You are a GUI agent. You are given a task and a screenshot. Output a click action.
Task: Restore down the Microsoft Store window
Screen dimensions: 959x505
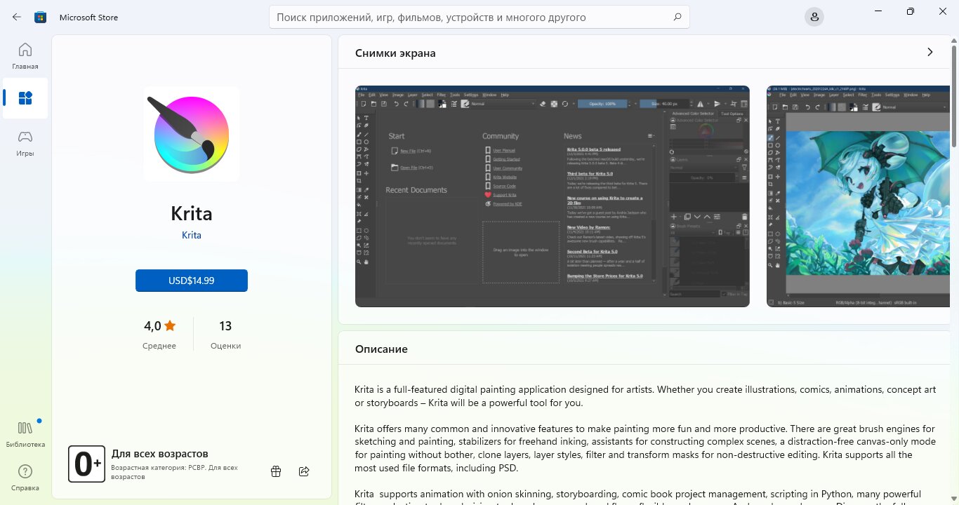tap(911, 11)
